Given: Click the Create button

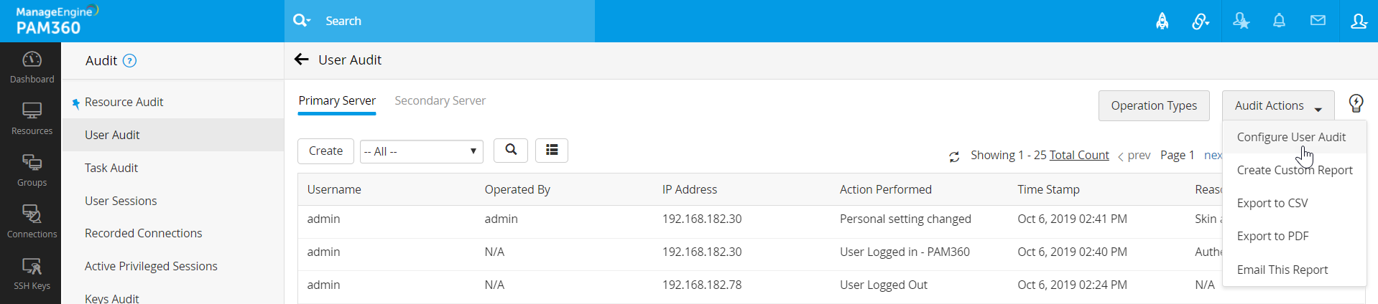Looking at the screenshot, I should [325, 151].
